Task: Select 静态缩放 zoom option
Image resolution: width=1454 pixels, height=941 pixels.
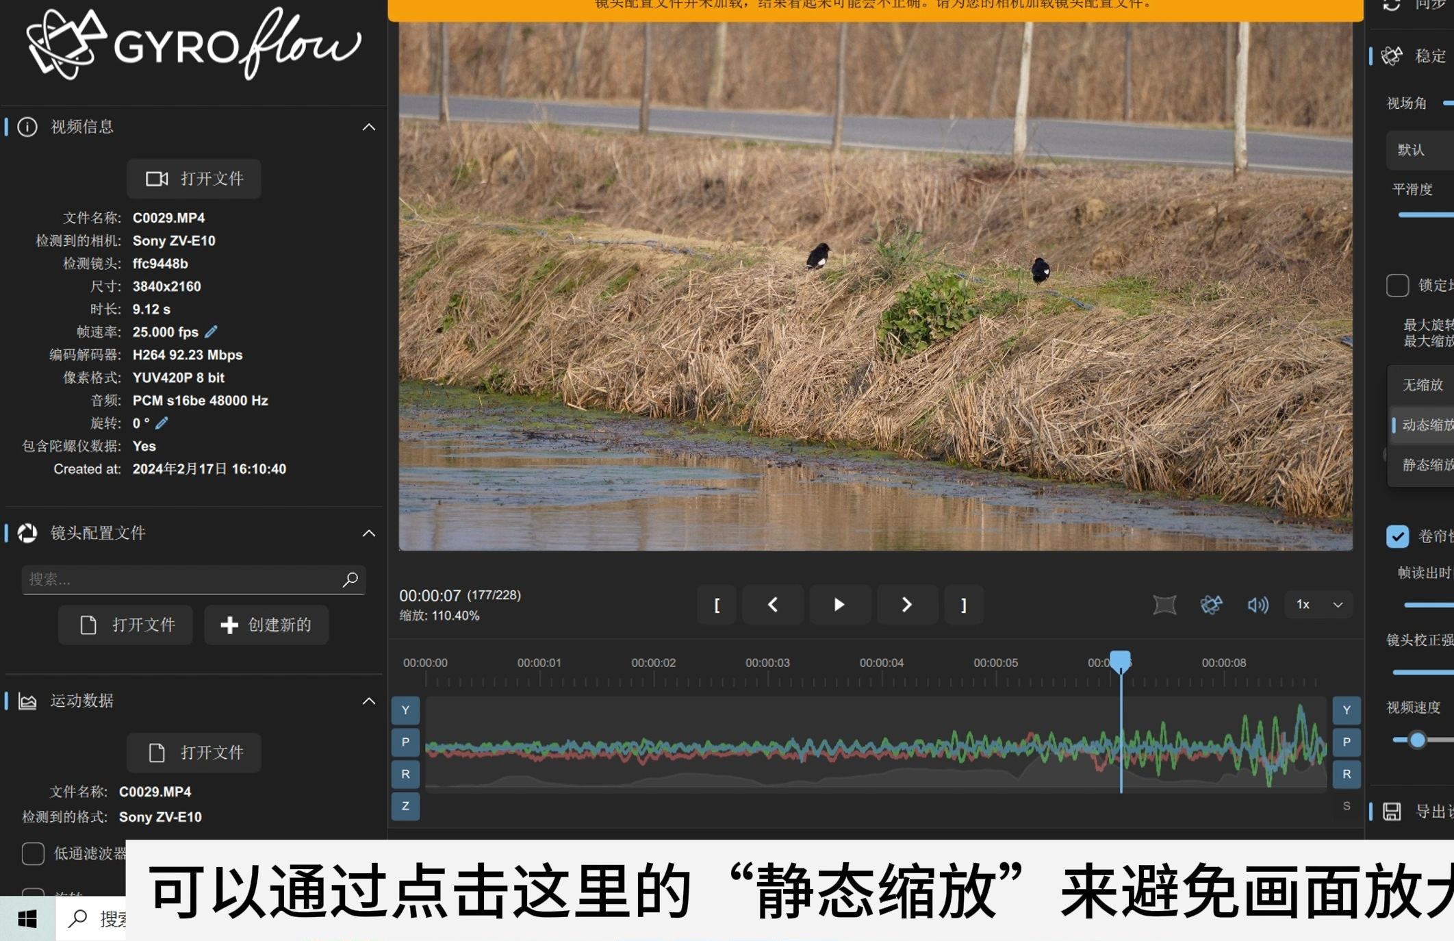Action: (1423, 465)
